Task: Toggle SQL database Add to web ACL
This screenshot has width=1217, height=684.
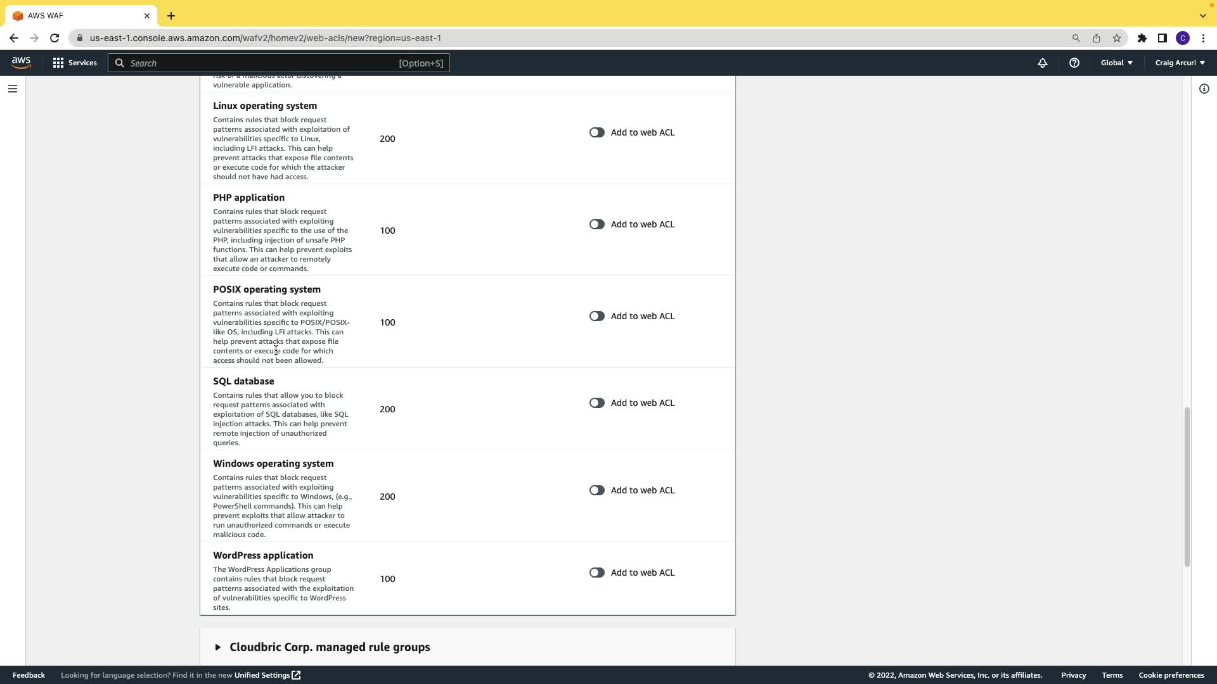Action: pos(596,403)
